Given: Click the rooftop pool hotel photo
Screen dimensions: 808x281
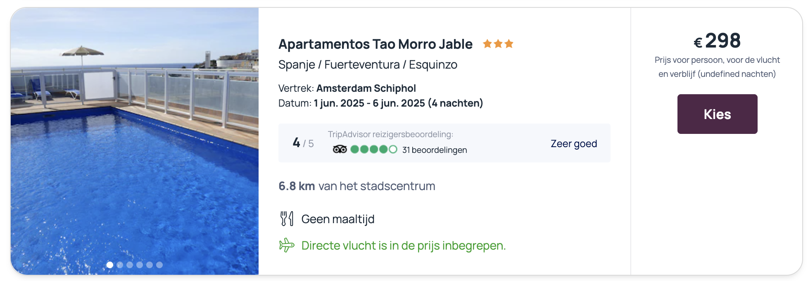Looking at the screenshot, I should click(x=135, y=141).
